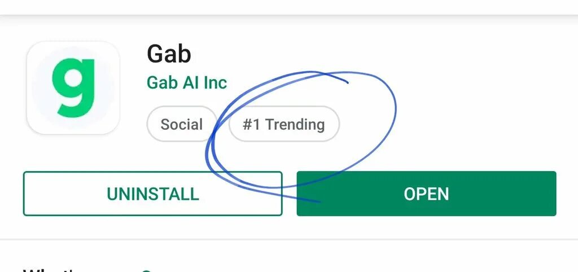Click the white OPEN label text

coord(427,194)
